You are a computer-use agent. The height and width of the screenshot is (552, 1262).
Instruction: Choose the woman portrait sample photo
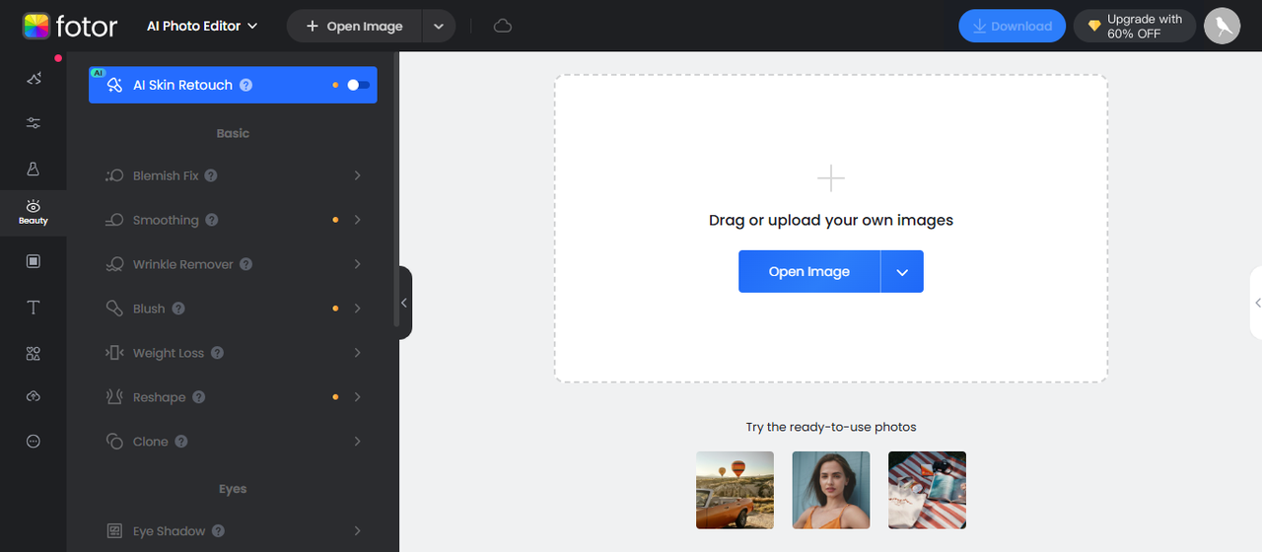831,490
